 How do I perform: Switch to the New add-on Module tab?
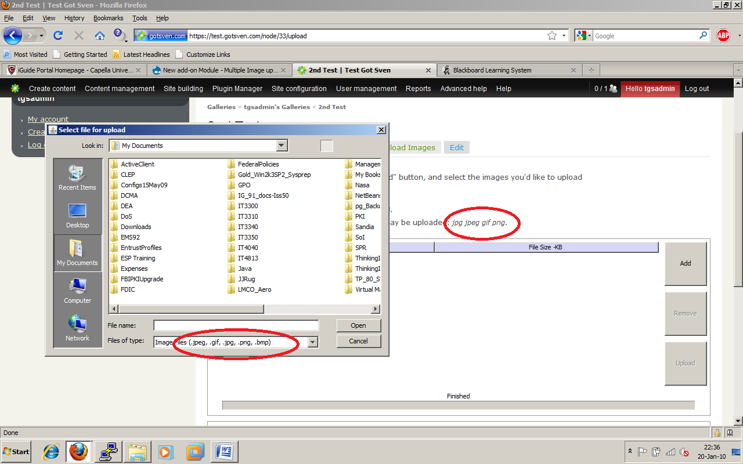(219, 70)
